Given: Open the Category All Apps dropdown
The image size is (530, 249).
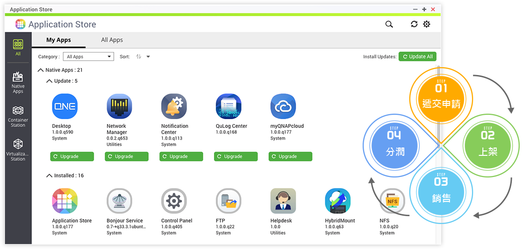Looking at the screenshot, I should point(88,57).
